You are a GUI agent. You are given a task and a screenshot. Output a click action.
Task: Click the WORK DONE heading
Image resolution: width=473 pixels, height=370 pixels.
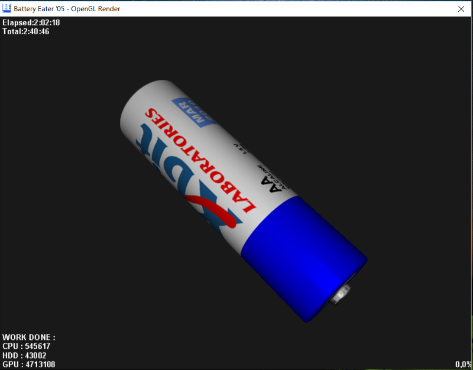tap(29, 337)
